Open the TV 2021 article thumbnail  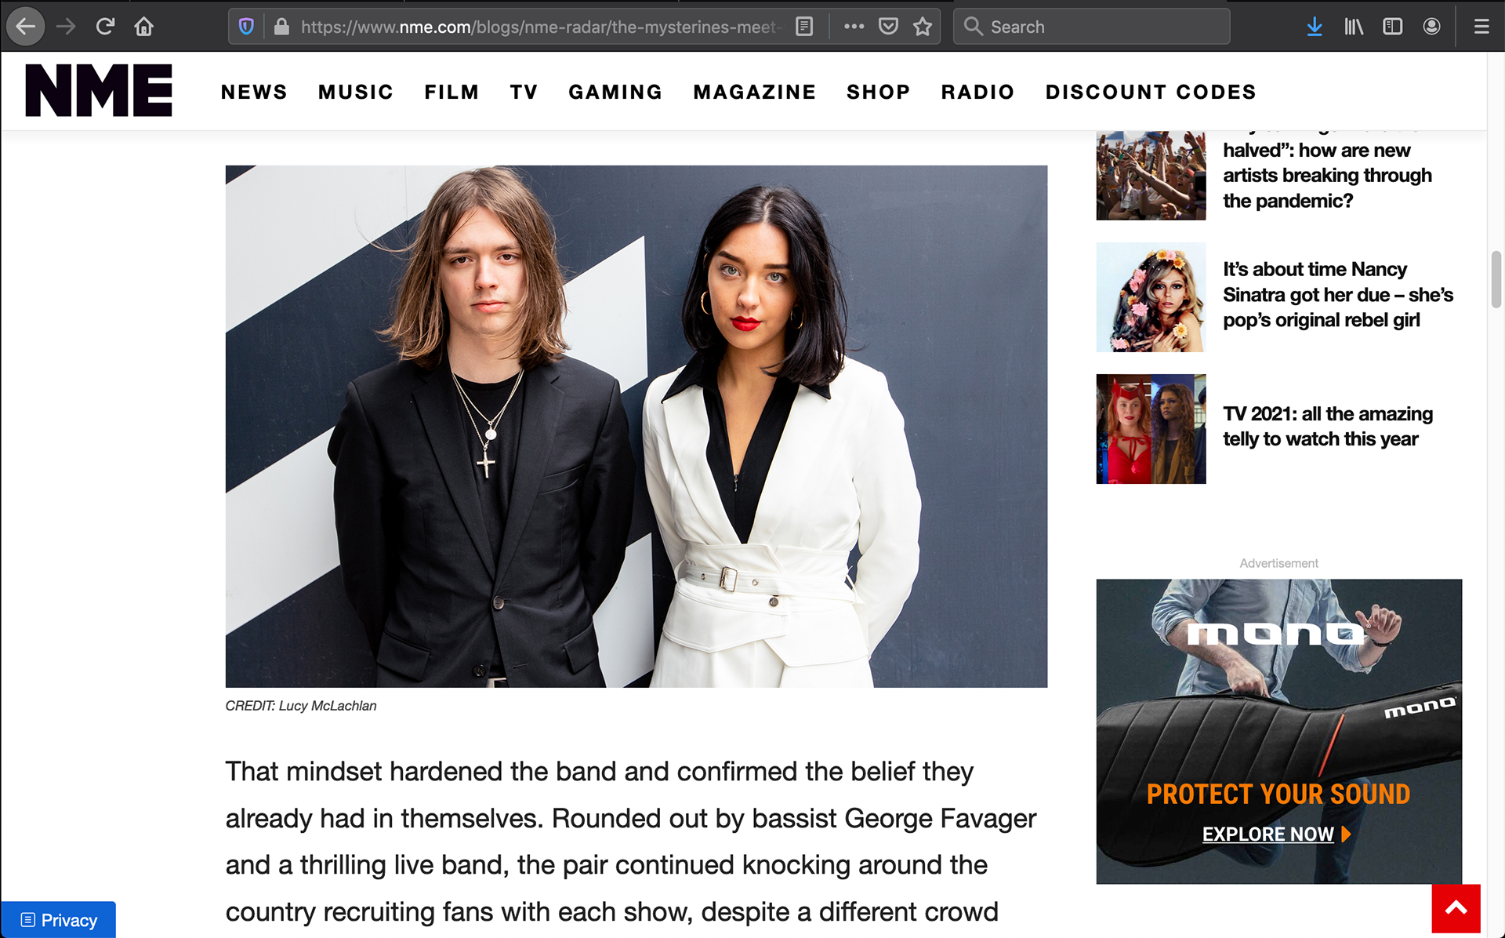point(1151,429)
